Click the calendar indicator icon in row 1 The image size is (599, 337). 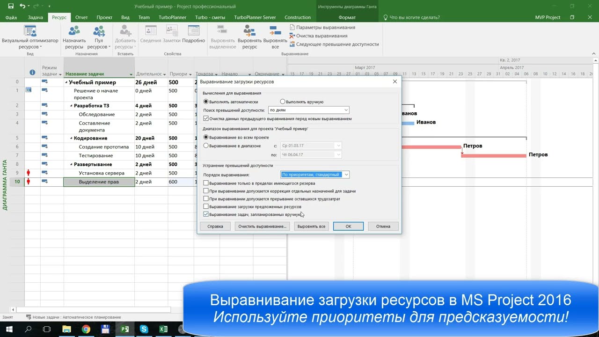(x=28, y=90)
